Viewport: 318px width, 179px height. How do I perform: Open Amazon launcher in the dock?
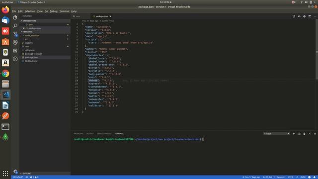[5, 63]
